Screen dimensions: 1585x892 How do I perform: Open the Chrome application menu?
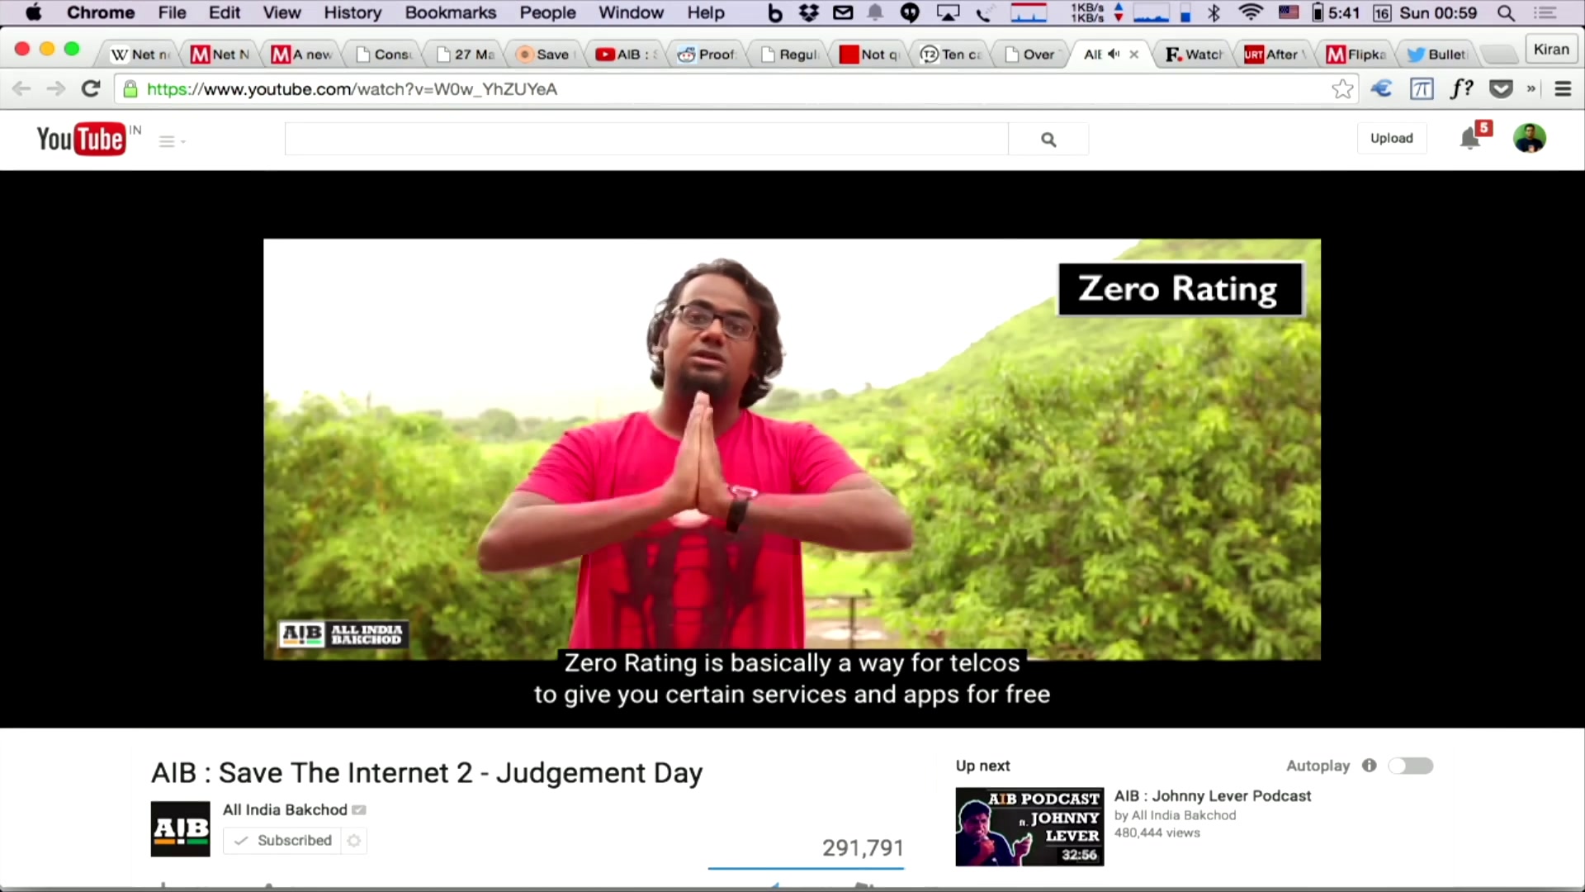pyautogui.click(x=101, y=12)
